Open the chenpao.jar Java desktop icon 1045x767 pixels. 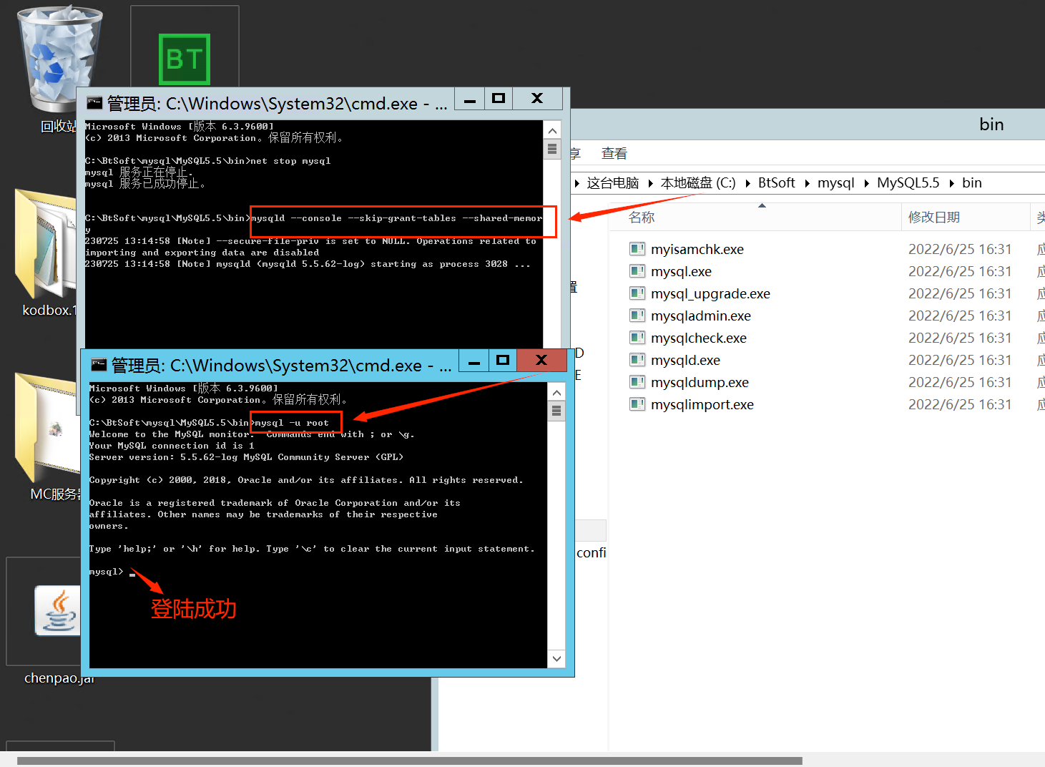click(x=59, y=612)
